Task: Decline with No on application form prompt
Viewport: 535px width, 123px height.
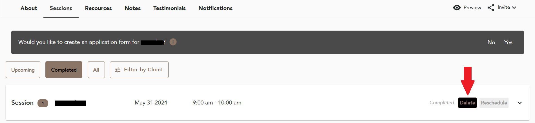Action: pos(491,42)
